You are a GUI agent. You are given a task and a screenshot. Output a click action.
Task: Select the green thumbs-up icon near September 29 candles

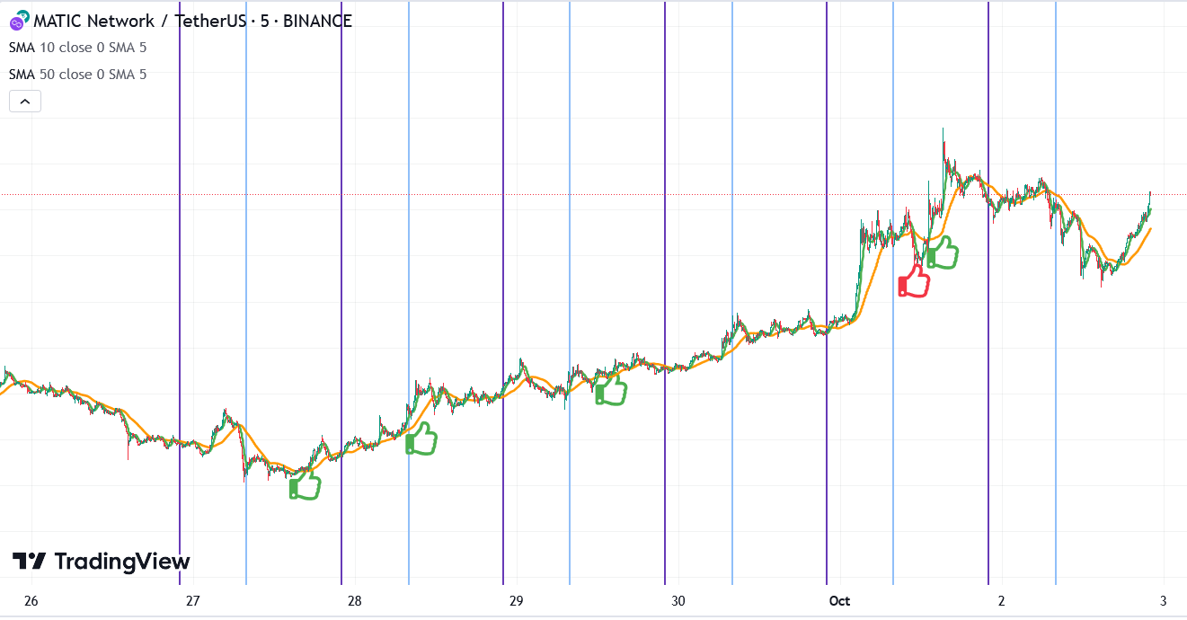coord(609,391)
